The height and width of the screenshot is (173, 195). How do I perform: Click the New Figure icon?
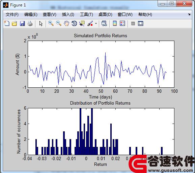[7, 23]
